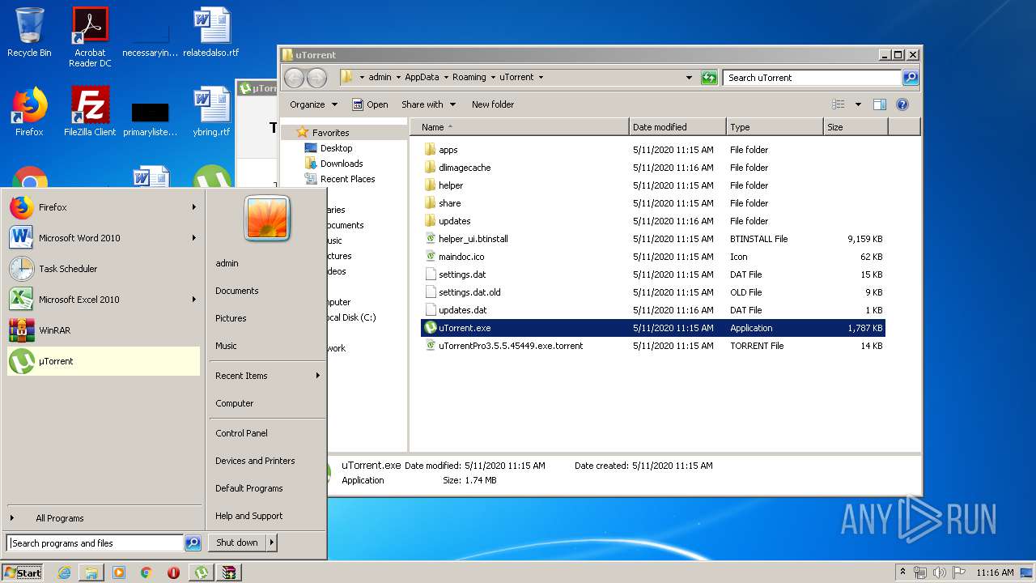Open Internet Explorer in the taskbar
This screenshot has width=1036, height=583.
click(64, 572)
